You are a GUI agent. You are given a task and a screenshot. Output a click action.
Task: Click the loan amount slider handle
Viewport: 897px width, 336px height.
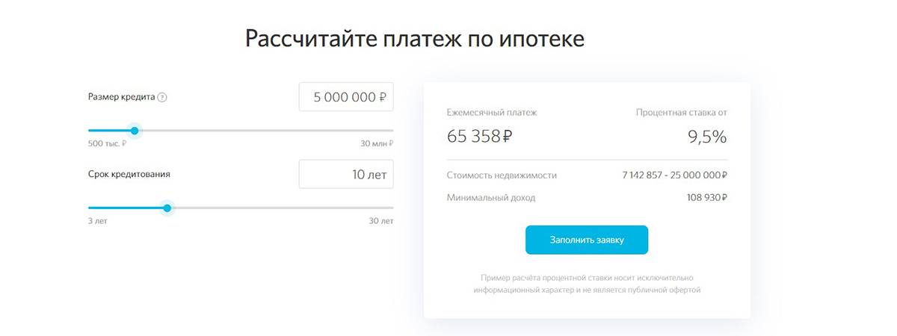pos(135,131)
